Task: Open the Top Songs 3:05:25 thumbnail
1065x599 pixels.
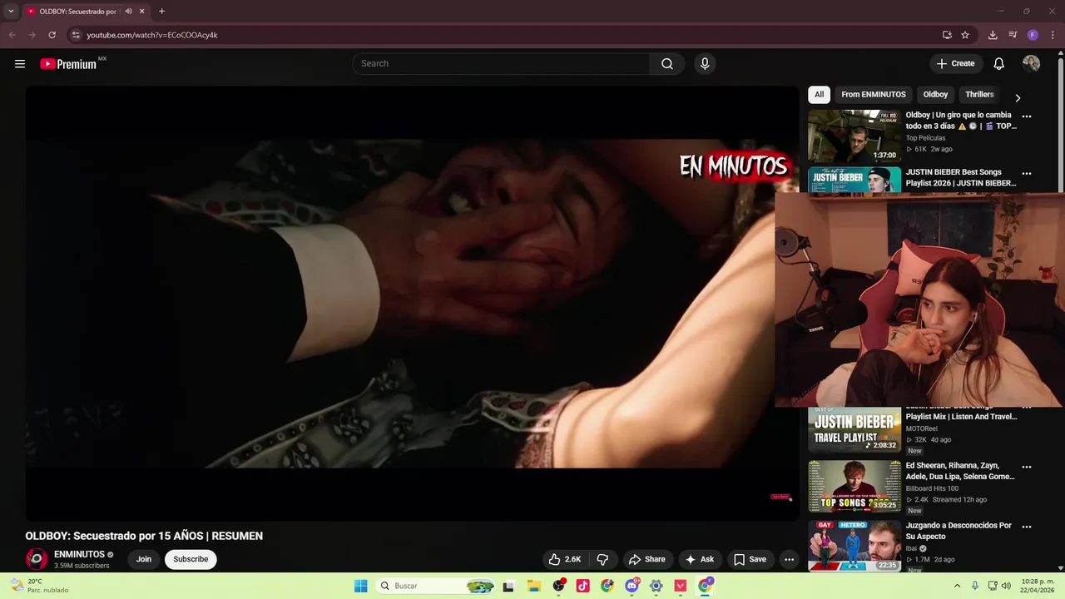Action: coord(854,487)
